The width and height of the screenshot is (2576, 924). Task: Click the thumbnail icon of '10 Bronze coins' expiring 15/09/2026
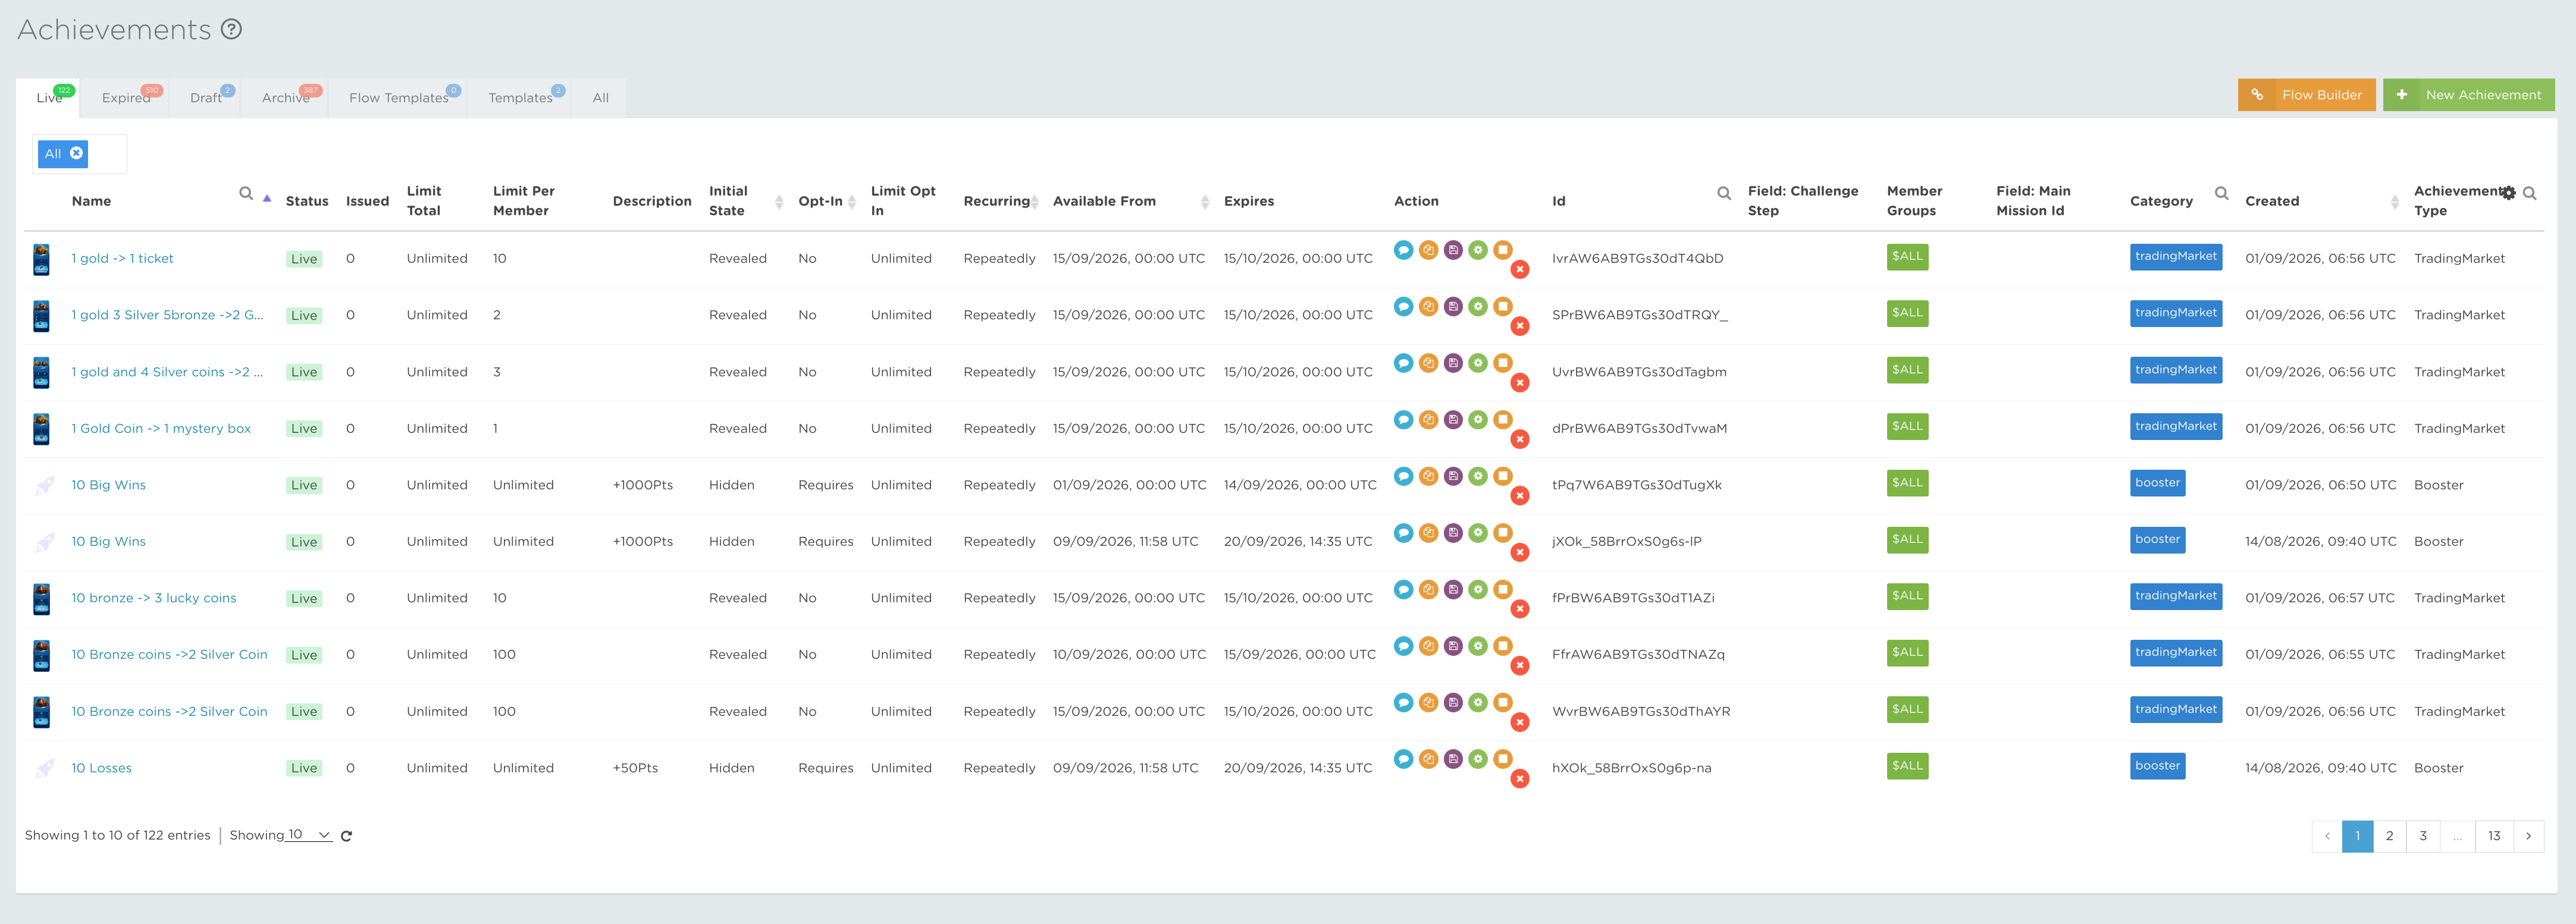[41, 655]
